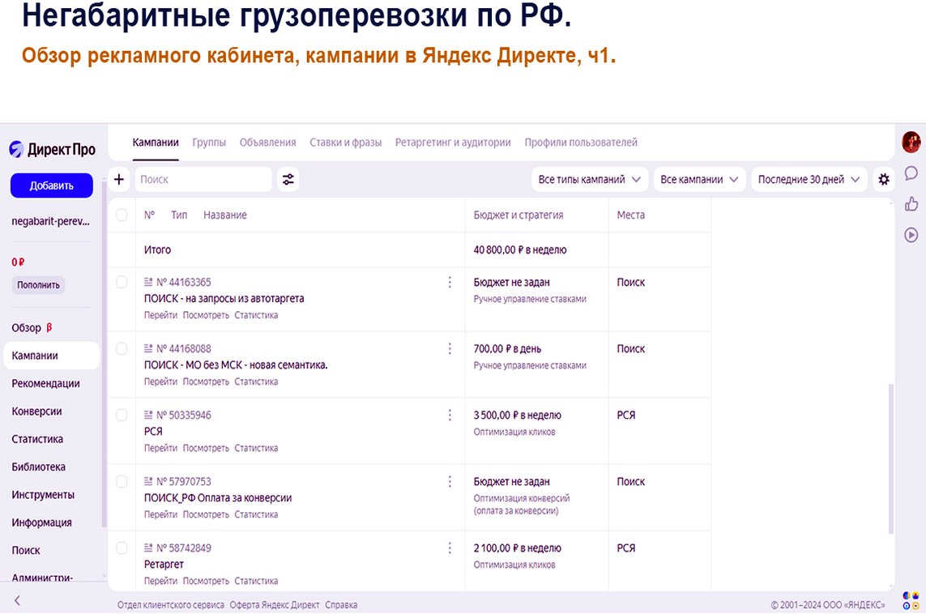Switch to the 'Группы' tab
Image resolution: width=926 pixels, height=614 pixels.
tap(209, 143)
